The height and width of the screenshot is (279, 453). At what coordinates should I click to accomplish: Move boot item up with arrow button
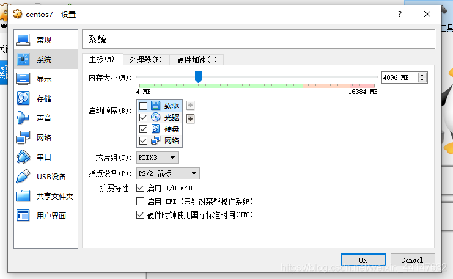(x=190, y=106)
